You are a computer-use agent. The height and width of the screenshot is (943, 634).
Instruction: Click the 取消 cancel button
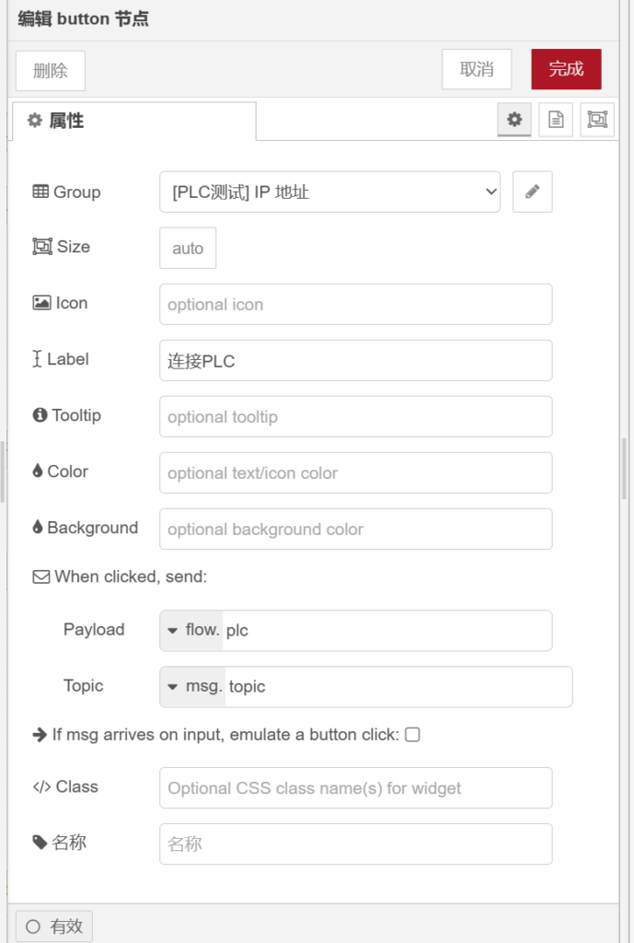click(x=477, y=69)
